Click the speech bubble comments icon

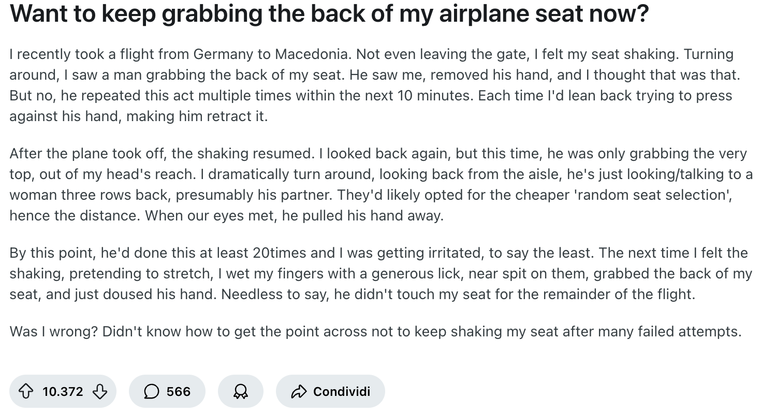click(x=151, y=391)
